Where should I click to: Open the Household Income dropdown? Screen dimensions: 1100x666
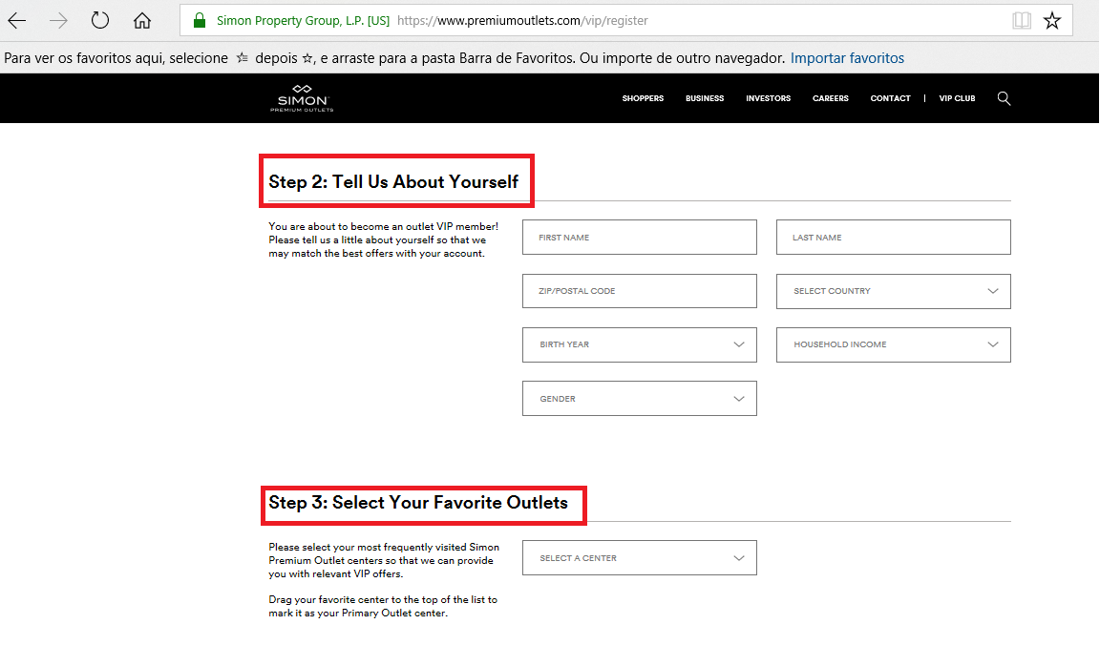point(893,344)
